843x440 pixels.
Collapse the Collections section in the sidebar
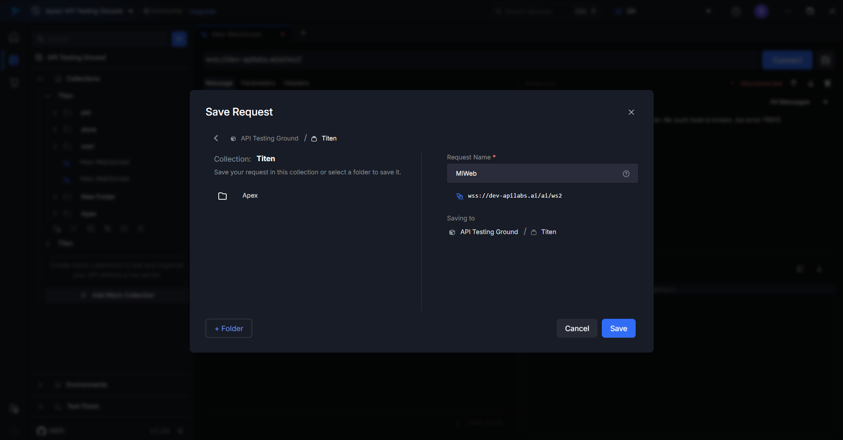pyautogui.click(x=40, y=79)
